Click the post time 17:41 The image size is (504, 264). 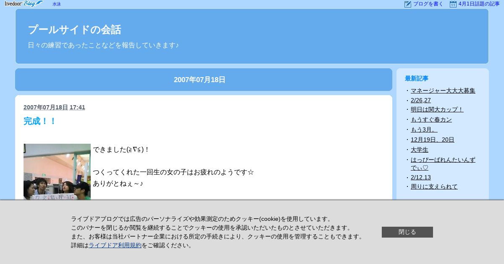coord(77,107)
